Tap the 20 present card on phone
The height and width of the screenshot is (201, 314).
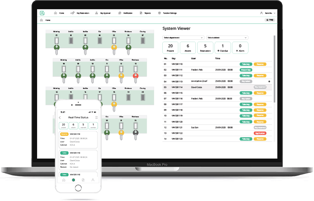click(64, 126)
